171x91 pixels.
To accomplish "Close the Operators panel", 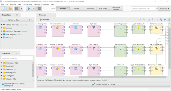I will tap(16, 53).
